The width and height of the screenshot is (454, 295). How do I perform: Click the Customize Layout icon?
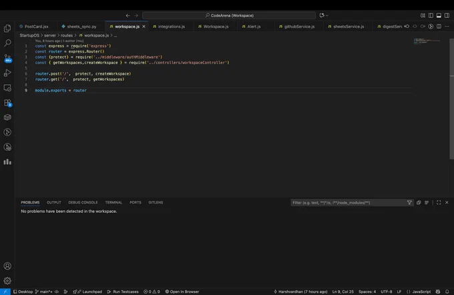(x=423, y=15)
